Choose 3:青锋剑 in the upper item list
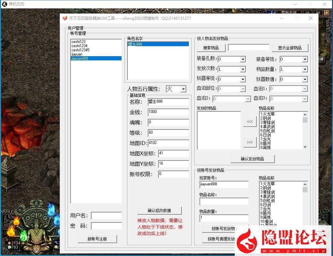The image size is (333, 256). coord(268,122)
